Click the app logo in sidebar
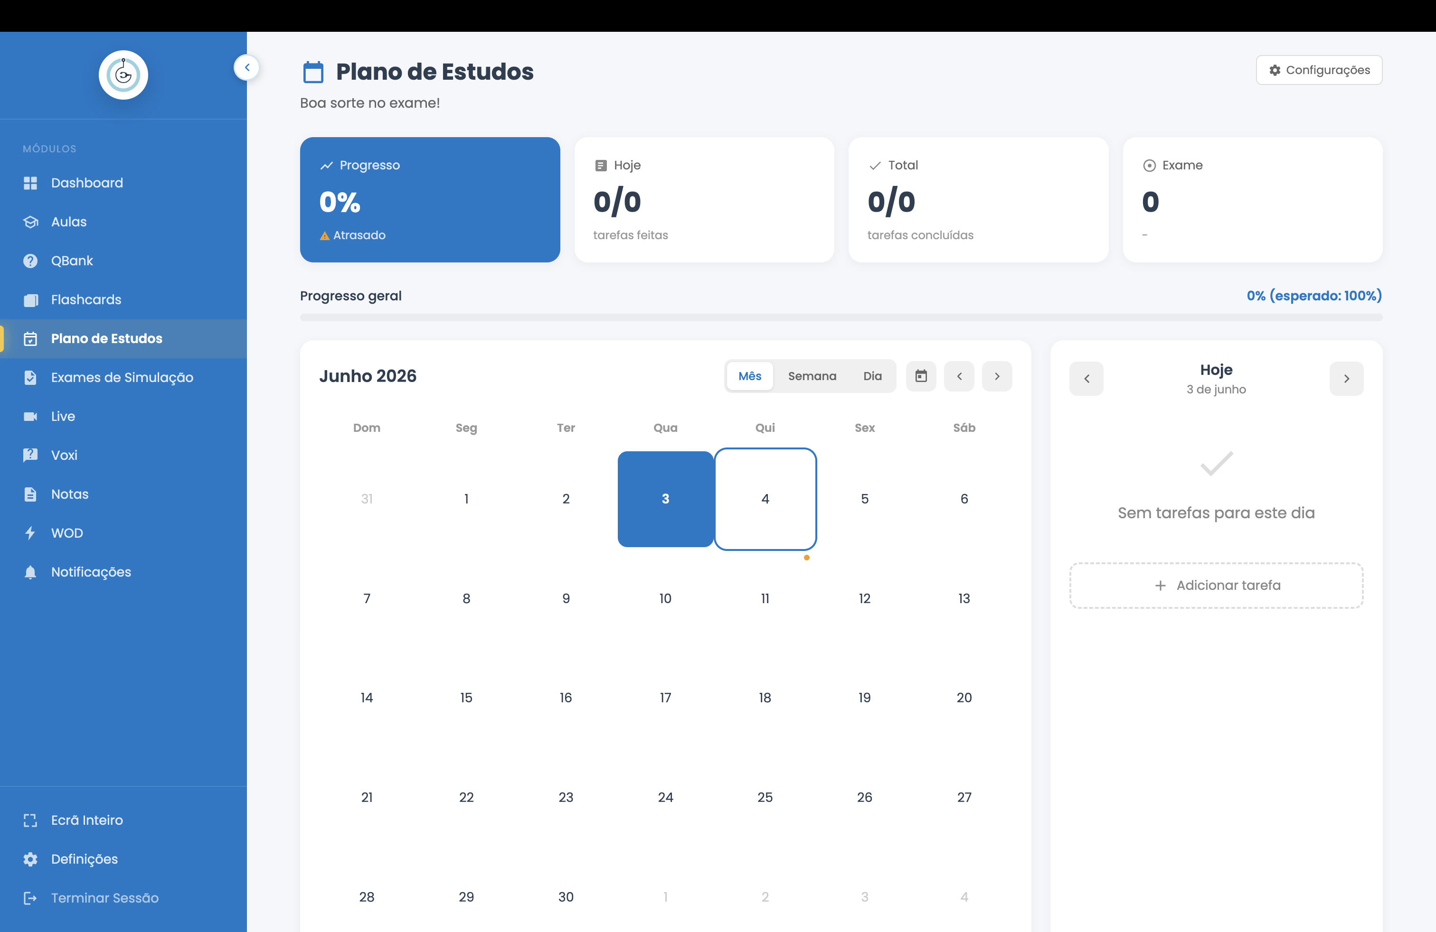 pos(123,75)
